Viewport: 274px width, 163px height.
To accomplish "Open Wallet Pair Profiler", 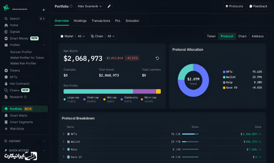I will 23,64.
